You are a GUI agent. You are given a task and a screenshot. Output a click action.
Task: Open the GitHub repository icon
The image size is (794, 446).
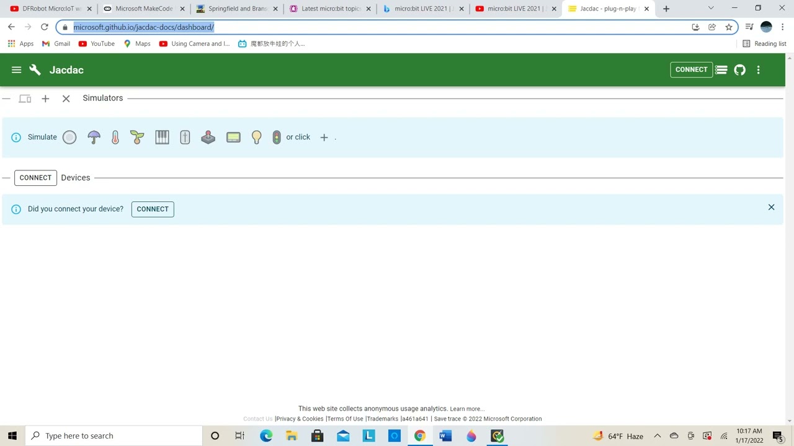pos(740,70)
